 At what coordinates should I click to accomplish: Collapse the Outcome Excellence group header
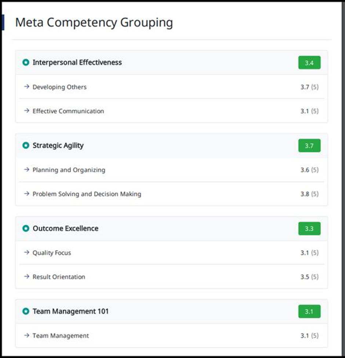tap(171, 229)
